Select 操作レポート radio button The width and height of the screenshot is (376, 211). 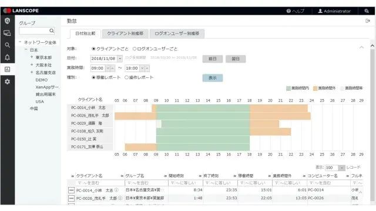point(126,77)
